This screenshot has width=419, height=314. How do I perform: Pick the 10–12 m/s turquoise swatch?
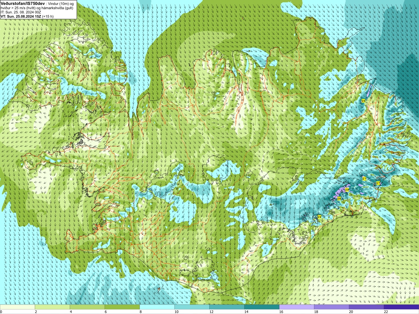192,307
